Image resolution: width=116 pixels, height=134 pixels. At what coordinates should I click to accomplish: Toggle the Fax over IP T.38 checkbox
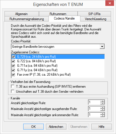click(13, 75)
